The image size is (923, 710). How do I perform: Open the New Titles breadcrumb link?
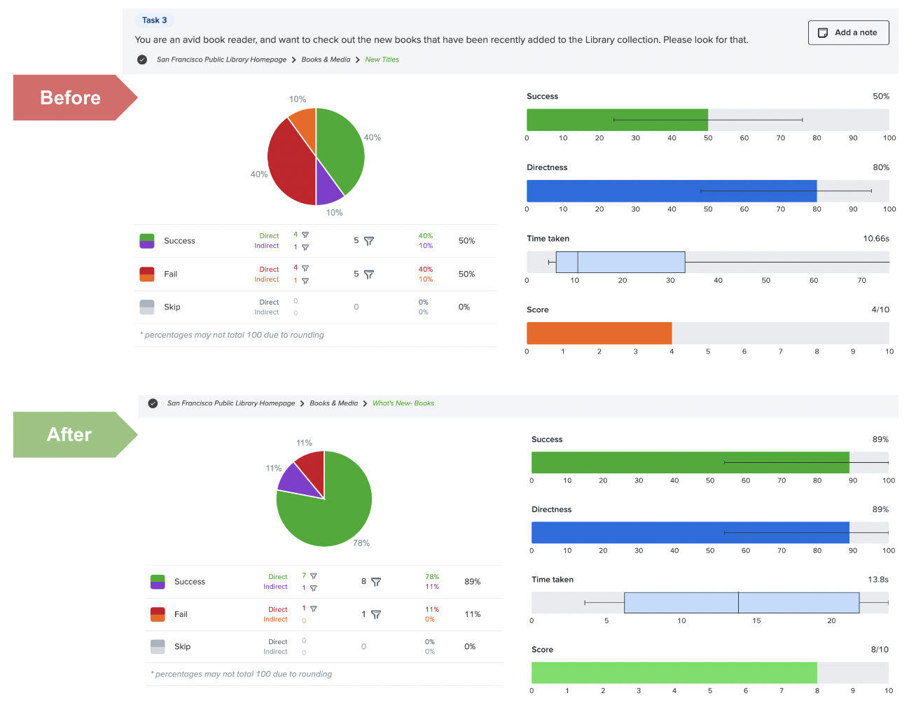382,60
